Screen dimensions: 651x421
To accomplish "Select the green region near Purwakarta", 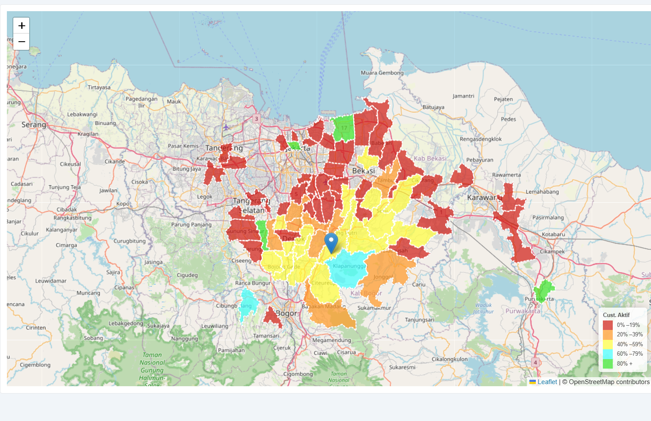I will [x=544, y=290].
